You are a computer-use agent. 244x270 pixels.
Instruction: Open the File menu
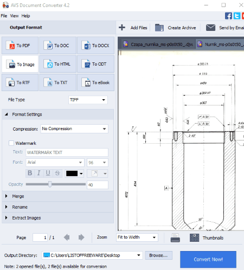tap(4, 16)
